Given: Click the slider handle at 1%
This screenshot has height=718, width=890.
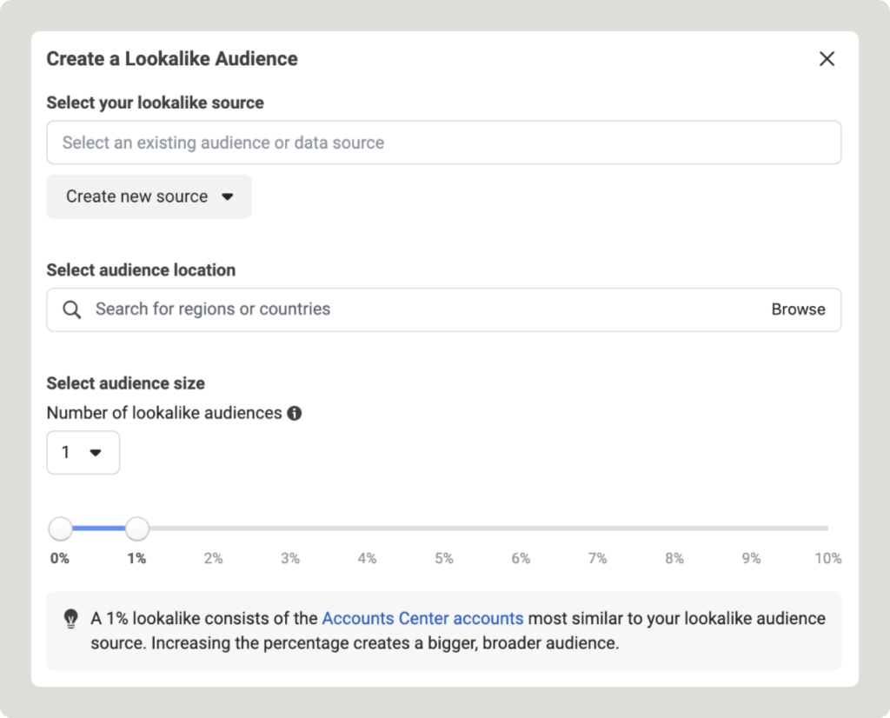Looking at the screenshot, I should pos(137,529).
